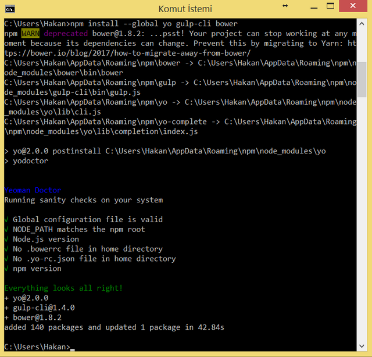
Task: Click the green Everything looks all right message
Action: [x=63, y=288]
